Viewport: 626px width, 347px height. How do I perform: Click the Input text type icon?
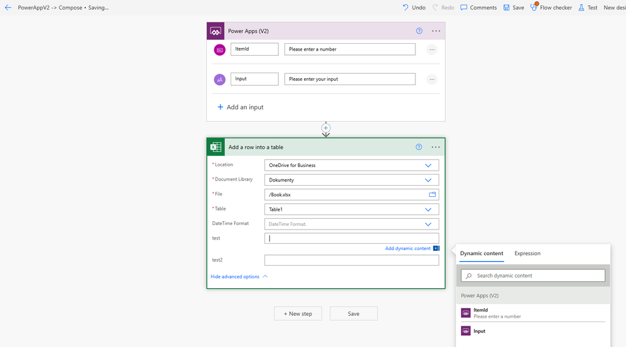pos(219,79)
